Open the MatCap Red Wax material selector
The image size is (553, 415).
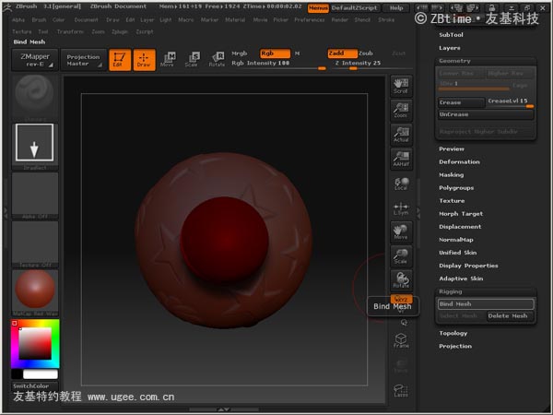(35, 291)
